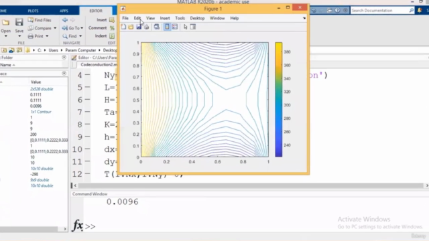Click the 9x9 double workspace value
The image size is (429, 241).
[40, 180]
